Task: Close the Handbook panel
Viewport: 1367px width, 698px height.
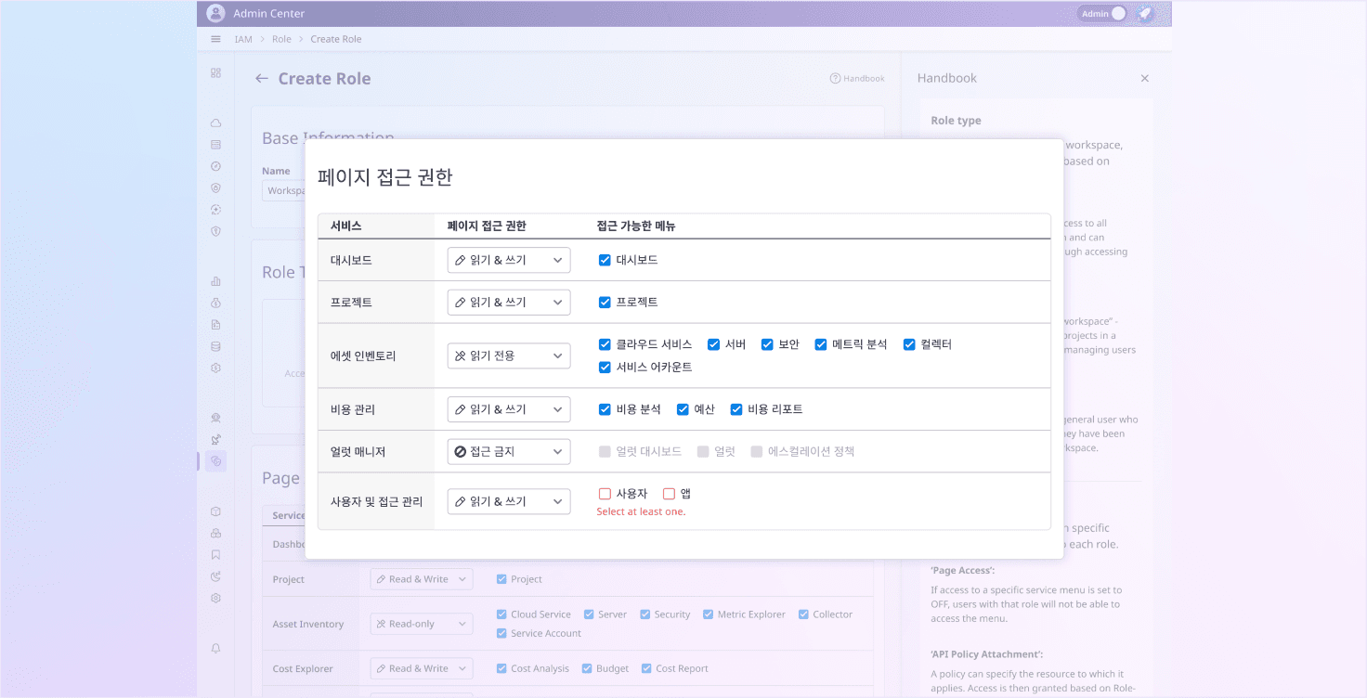Action: pyautogui.click(x=1145, y=79)
